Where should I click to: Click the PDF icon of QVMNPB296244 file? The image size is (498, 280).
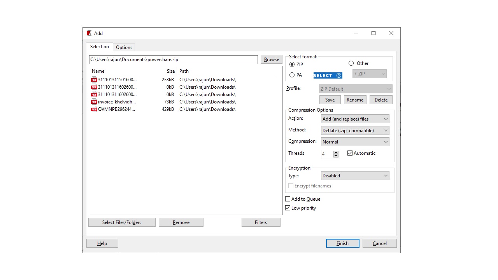tap(94, 109)
